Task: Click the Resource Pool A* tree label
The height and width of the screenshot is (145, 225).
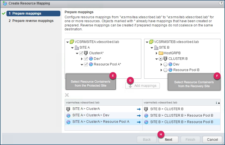Action: click(x=107, y=64)
